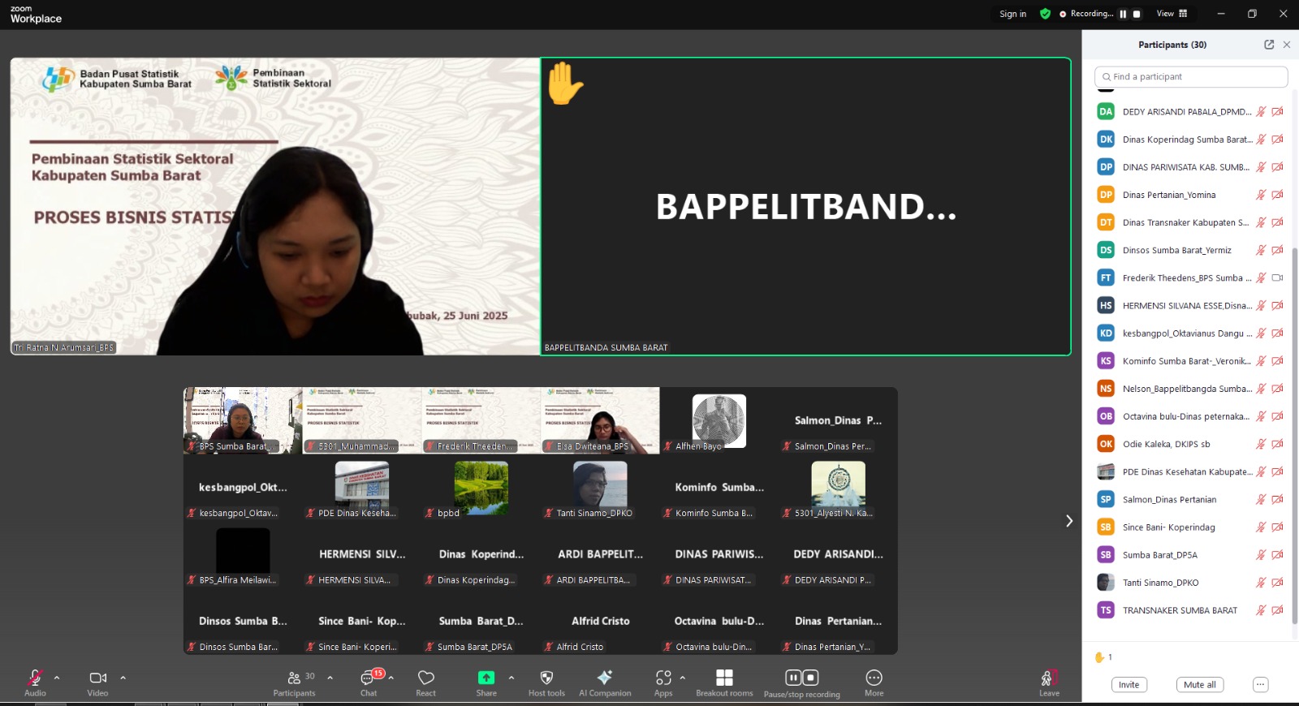Open Host tools shield icon
The image size is (1299, 706).
(546, 678)
